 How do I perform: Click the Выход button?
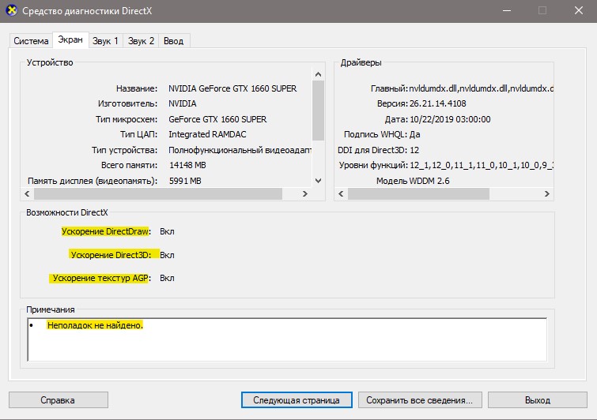pyautogui.click(x=537, y=399)
